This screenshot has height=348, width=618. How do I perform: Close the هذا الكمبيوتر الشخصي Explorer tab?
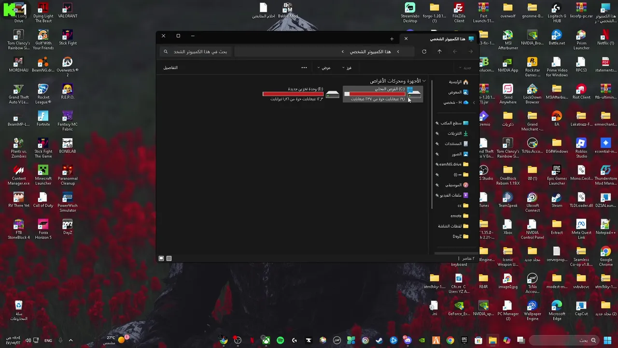pos(406,39)
